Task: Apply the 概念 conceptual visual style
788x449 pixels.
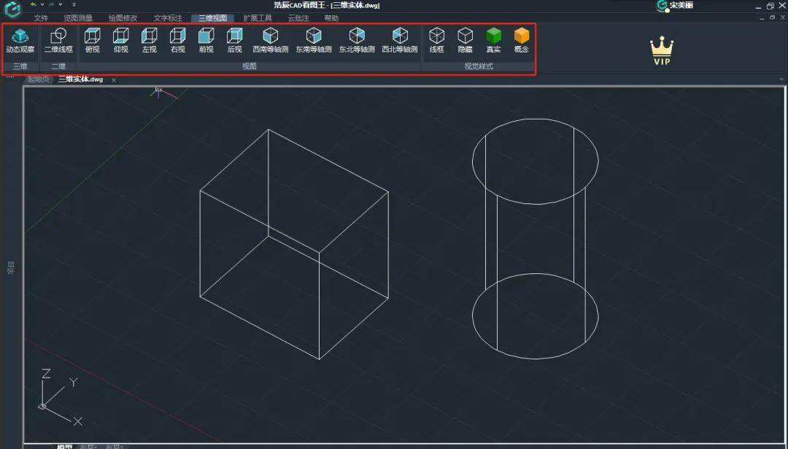Action: 522,41
